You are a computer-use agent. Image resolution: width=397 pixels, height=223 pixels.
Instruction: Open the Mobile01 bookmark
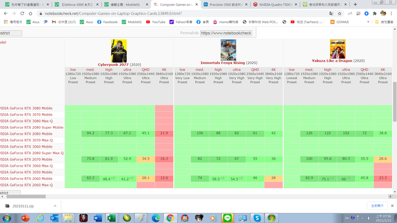click(x=131, y=22)
